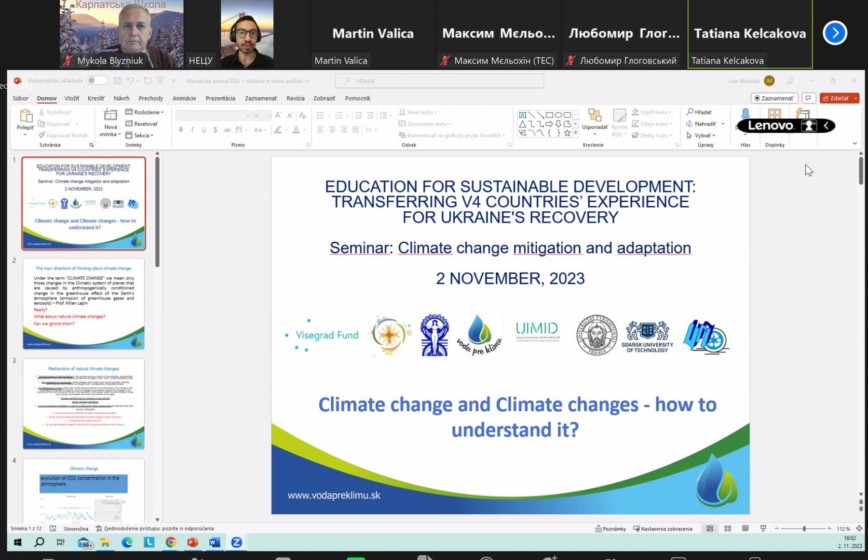868x560 pixels.
Task: Click the Usporiadať arrange icon
Action: pos(595,116)
